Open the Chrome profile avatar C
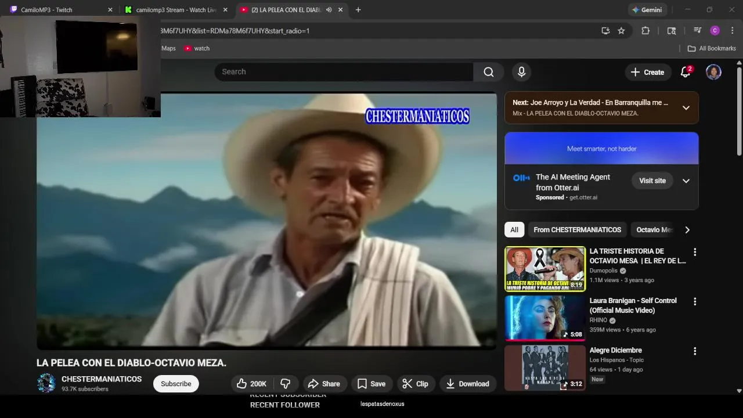The image size is (743, 418). pos(715,31)
